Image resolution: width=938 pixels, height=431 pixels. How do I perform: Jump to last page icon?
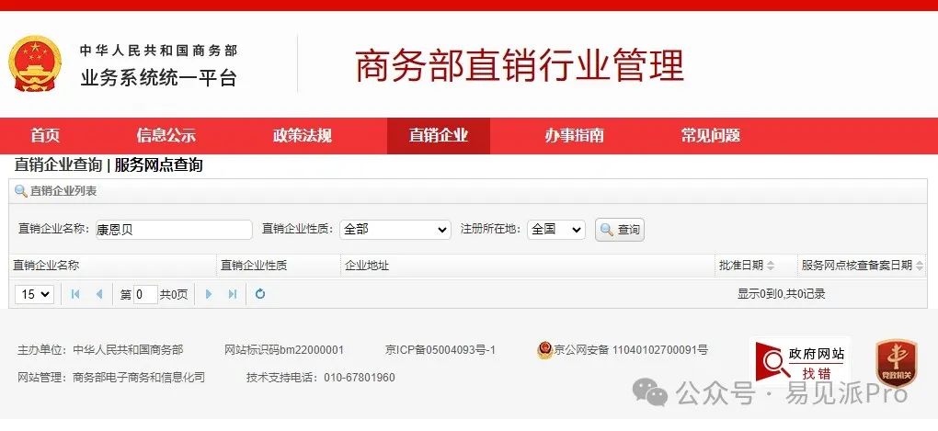233,294
